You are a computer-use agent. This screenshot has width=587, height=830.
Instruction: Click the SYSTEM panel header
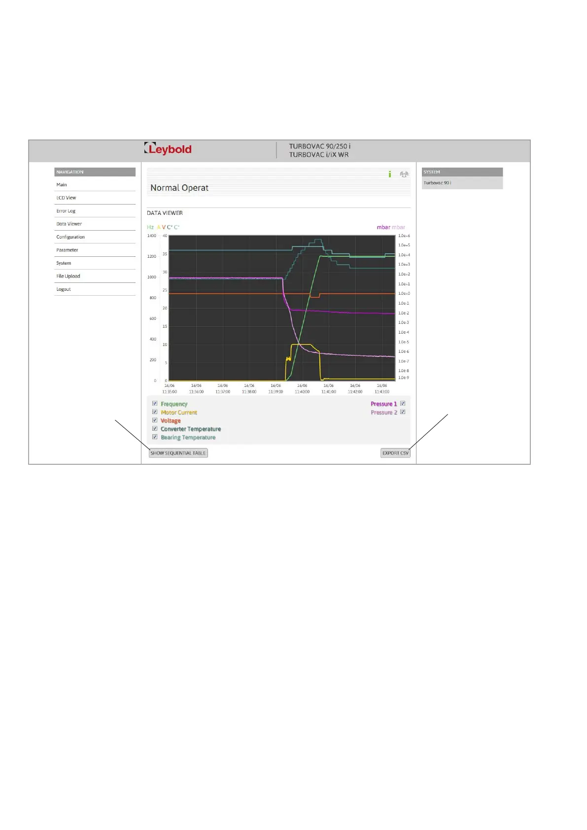[x=462, y=172]
